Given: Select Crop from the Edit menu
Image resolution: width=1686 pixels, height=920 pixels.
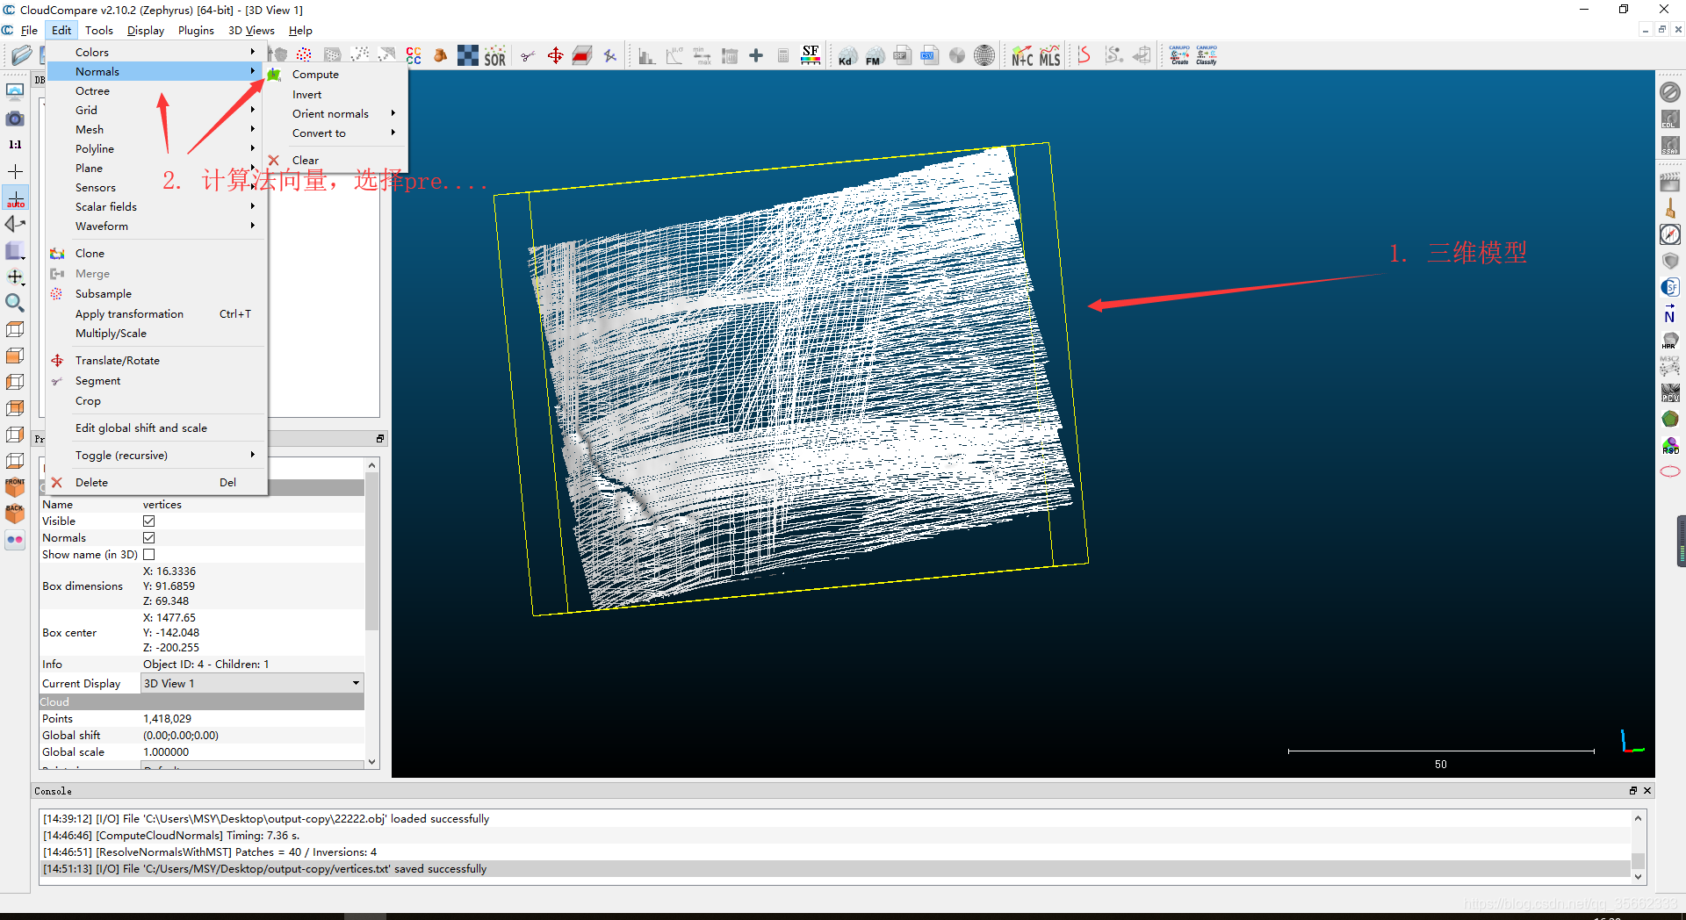Looking at the screenshot, I should pyautogui.click(x=156, y=401).
